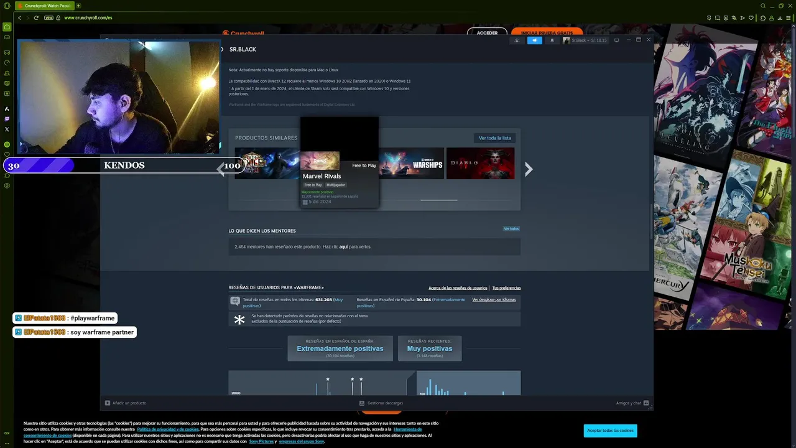This screenshot has height=448, width=796.
Task: Select Reseñas en español Extremadamente positivas box
Action: [x=340, y=348]
